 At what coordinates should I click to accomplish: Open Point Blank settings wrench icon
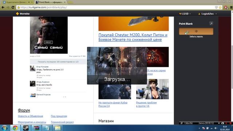coord(211,23)
